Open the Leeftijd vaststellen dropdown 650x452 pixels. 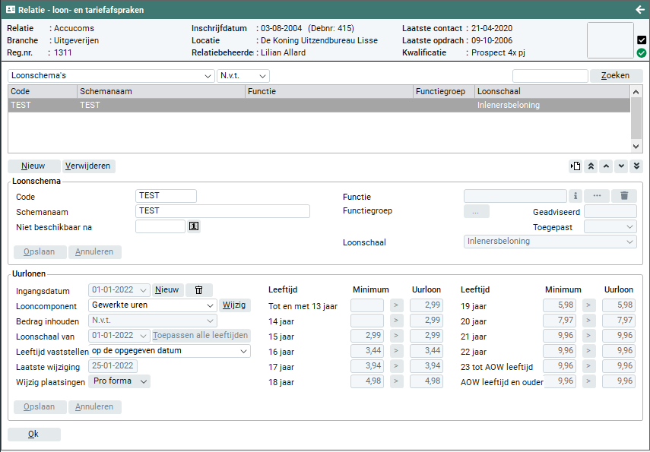(169, 351)
